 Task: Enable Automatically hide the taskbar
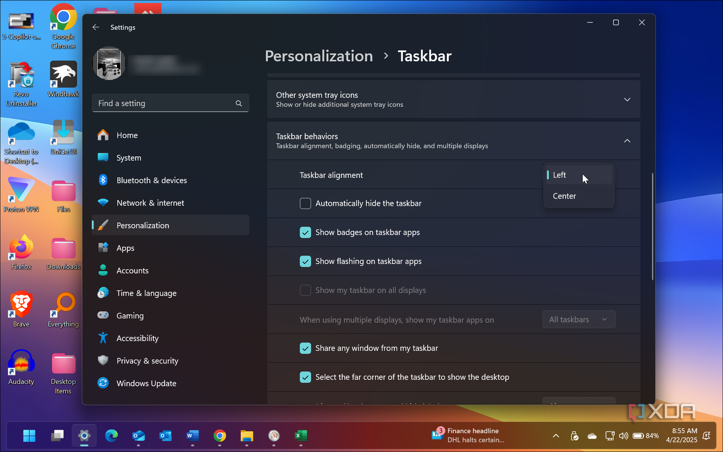click(x=305, y=203)
